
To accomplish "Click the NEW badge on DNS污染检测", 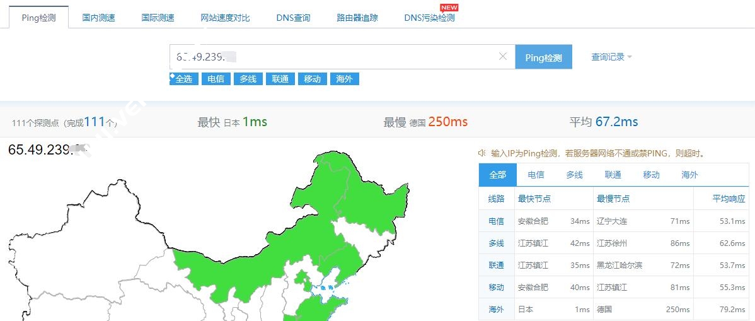I will pos(449,7).
